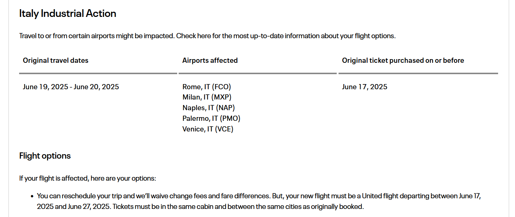515x217 pixels.
Task: Click "If your flight is affected" intro line
Action: (x=87, y=178)
